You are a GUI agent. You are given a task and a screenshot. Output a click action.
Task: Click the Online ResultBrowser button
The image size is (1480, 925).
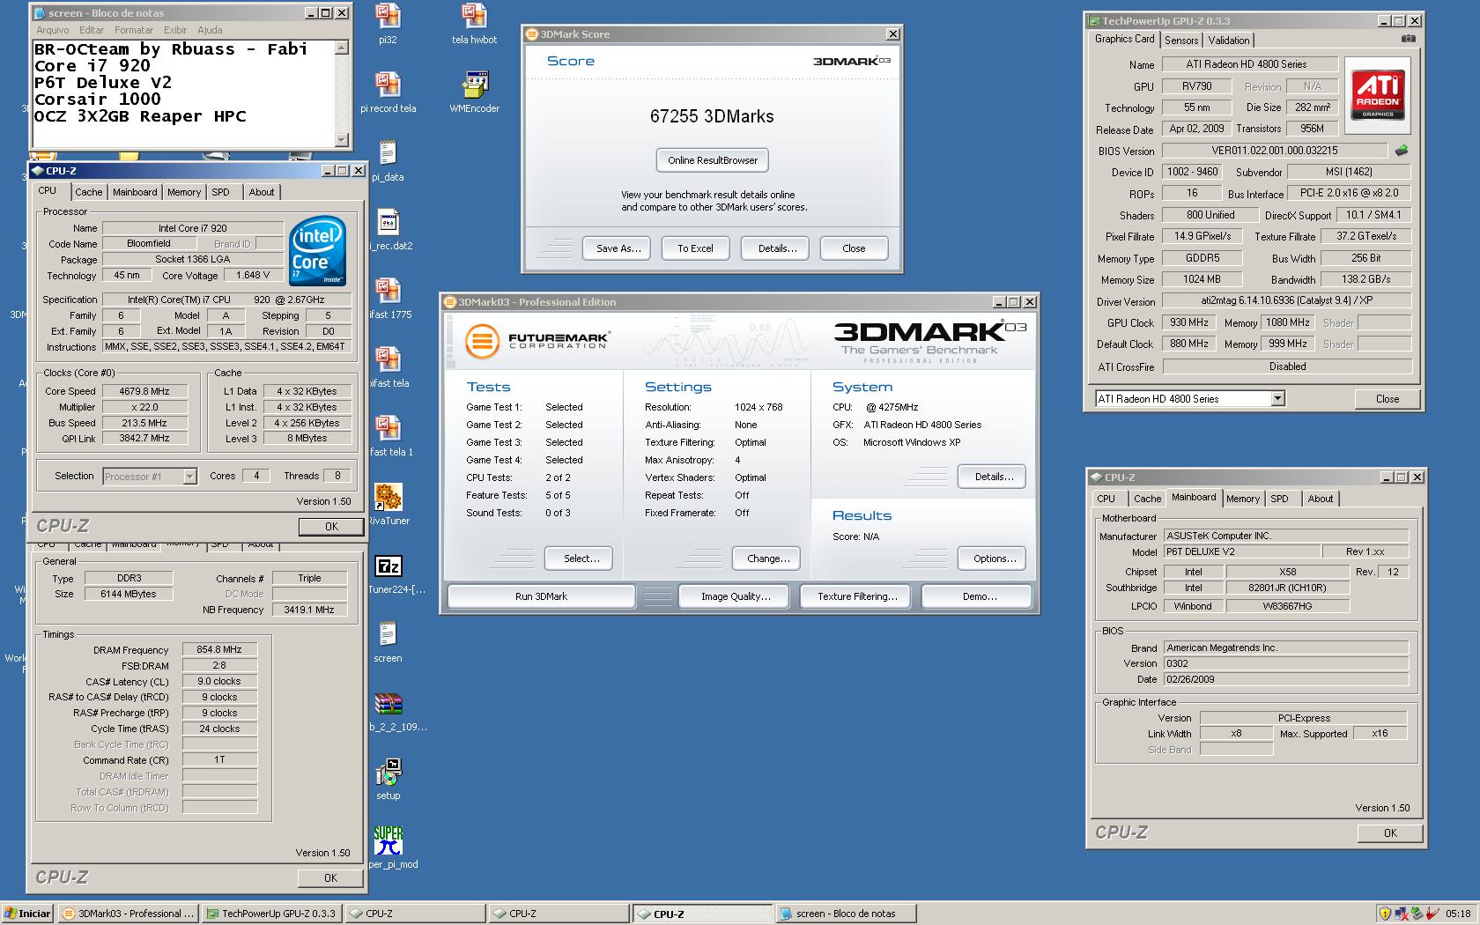713,160
